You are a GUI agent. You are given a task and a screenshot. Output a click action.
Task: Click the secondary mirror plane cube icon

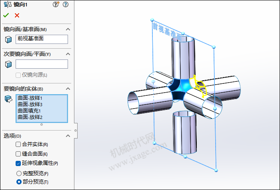pyautogui.click(x=8, y=64)
